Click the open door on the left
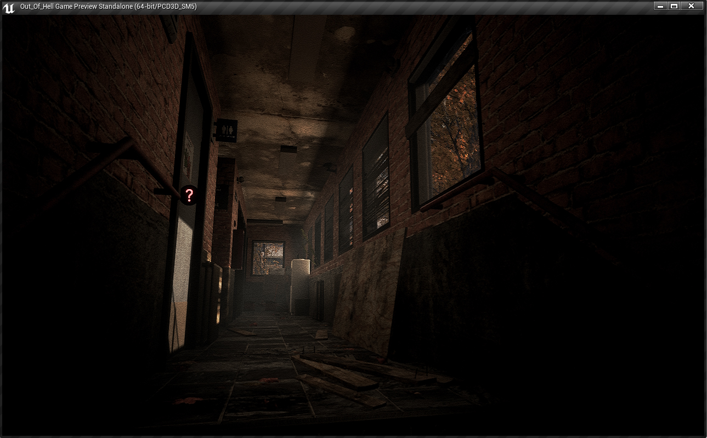 186,230
